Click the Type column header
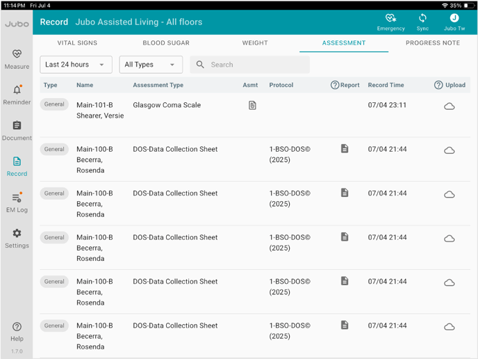This screenshot has height=359, width=478. (x=50, y=85)
